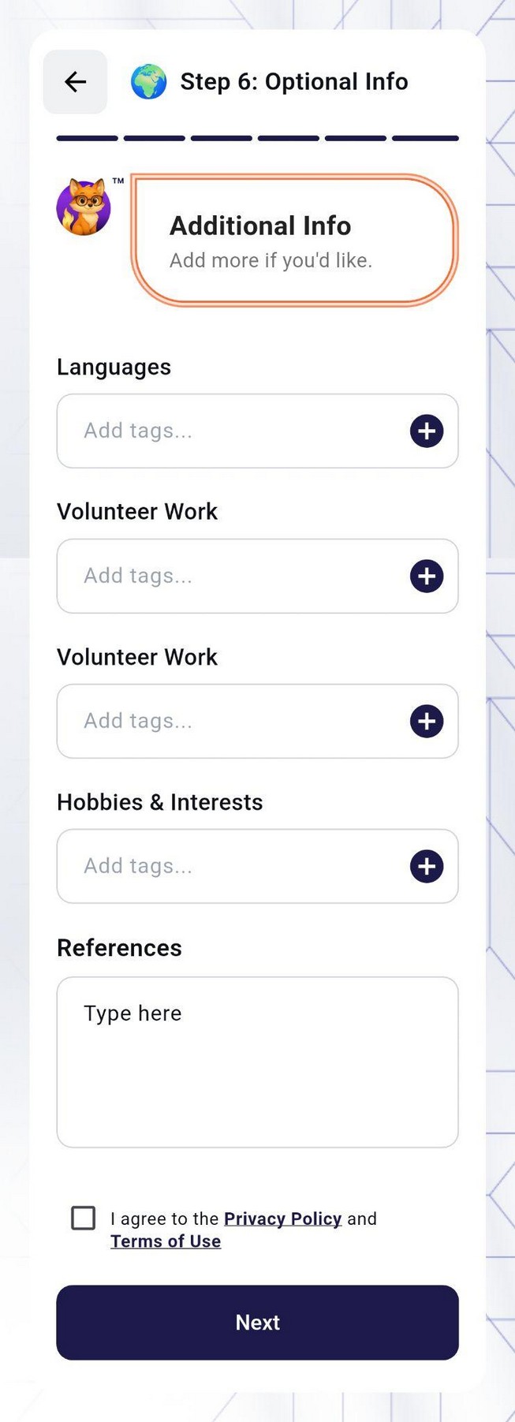The image size is (515, 1422).
Task: Click the back arrow icon
Action: (75, 81)
